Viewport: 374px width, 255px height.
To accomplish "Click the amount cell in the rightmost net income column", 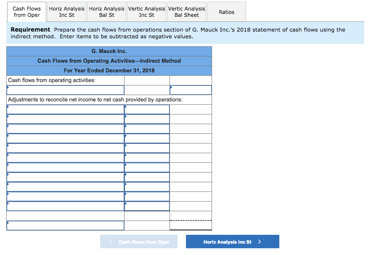I will 191,90.
